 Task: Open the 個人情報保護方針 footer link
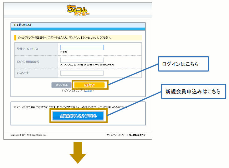pos(137,135)
